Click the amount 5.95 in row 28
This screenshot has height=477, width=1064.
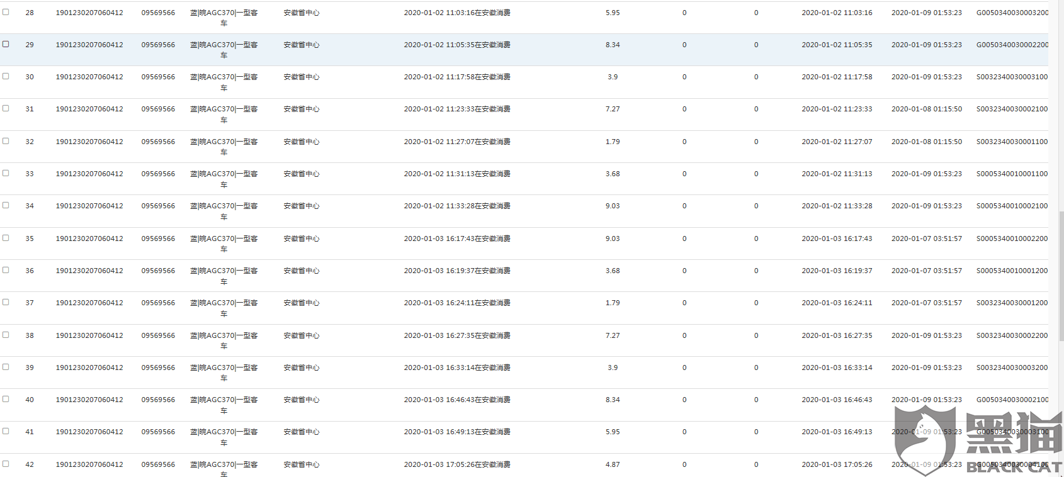coord(613,13)
